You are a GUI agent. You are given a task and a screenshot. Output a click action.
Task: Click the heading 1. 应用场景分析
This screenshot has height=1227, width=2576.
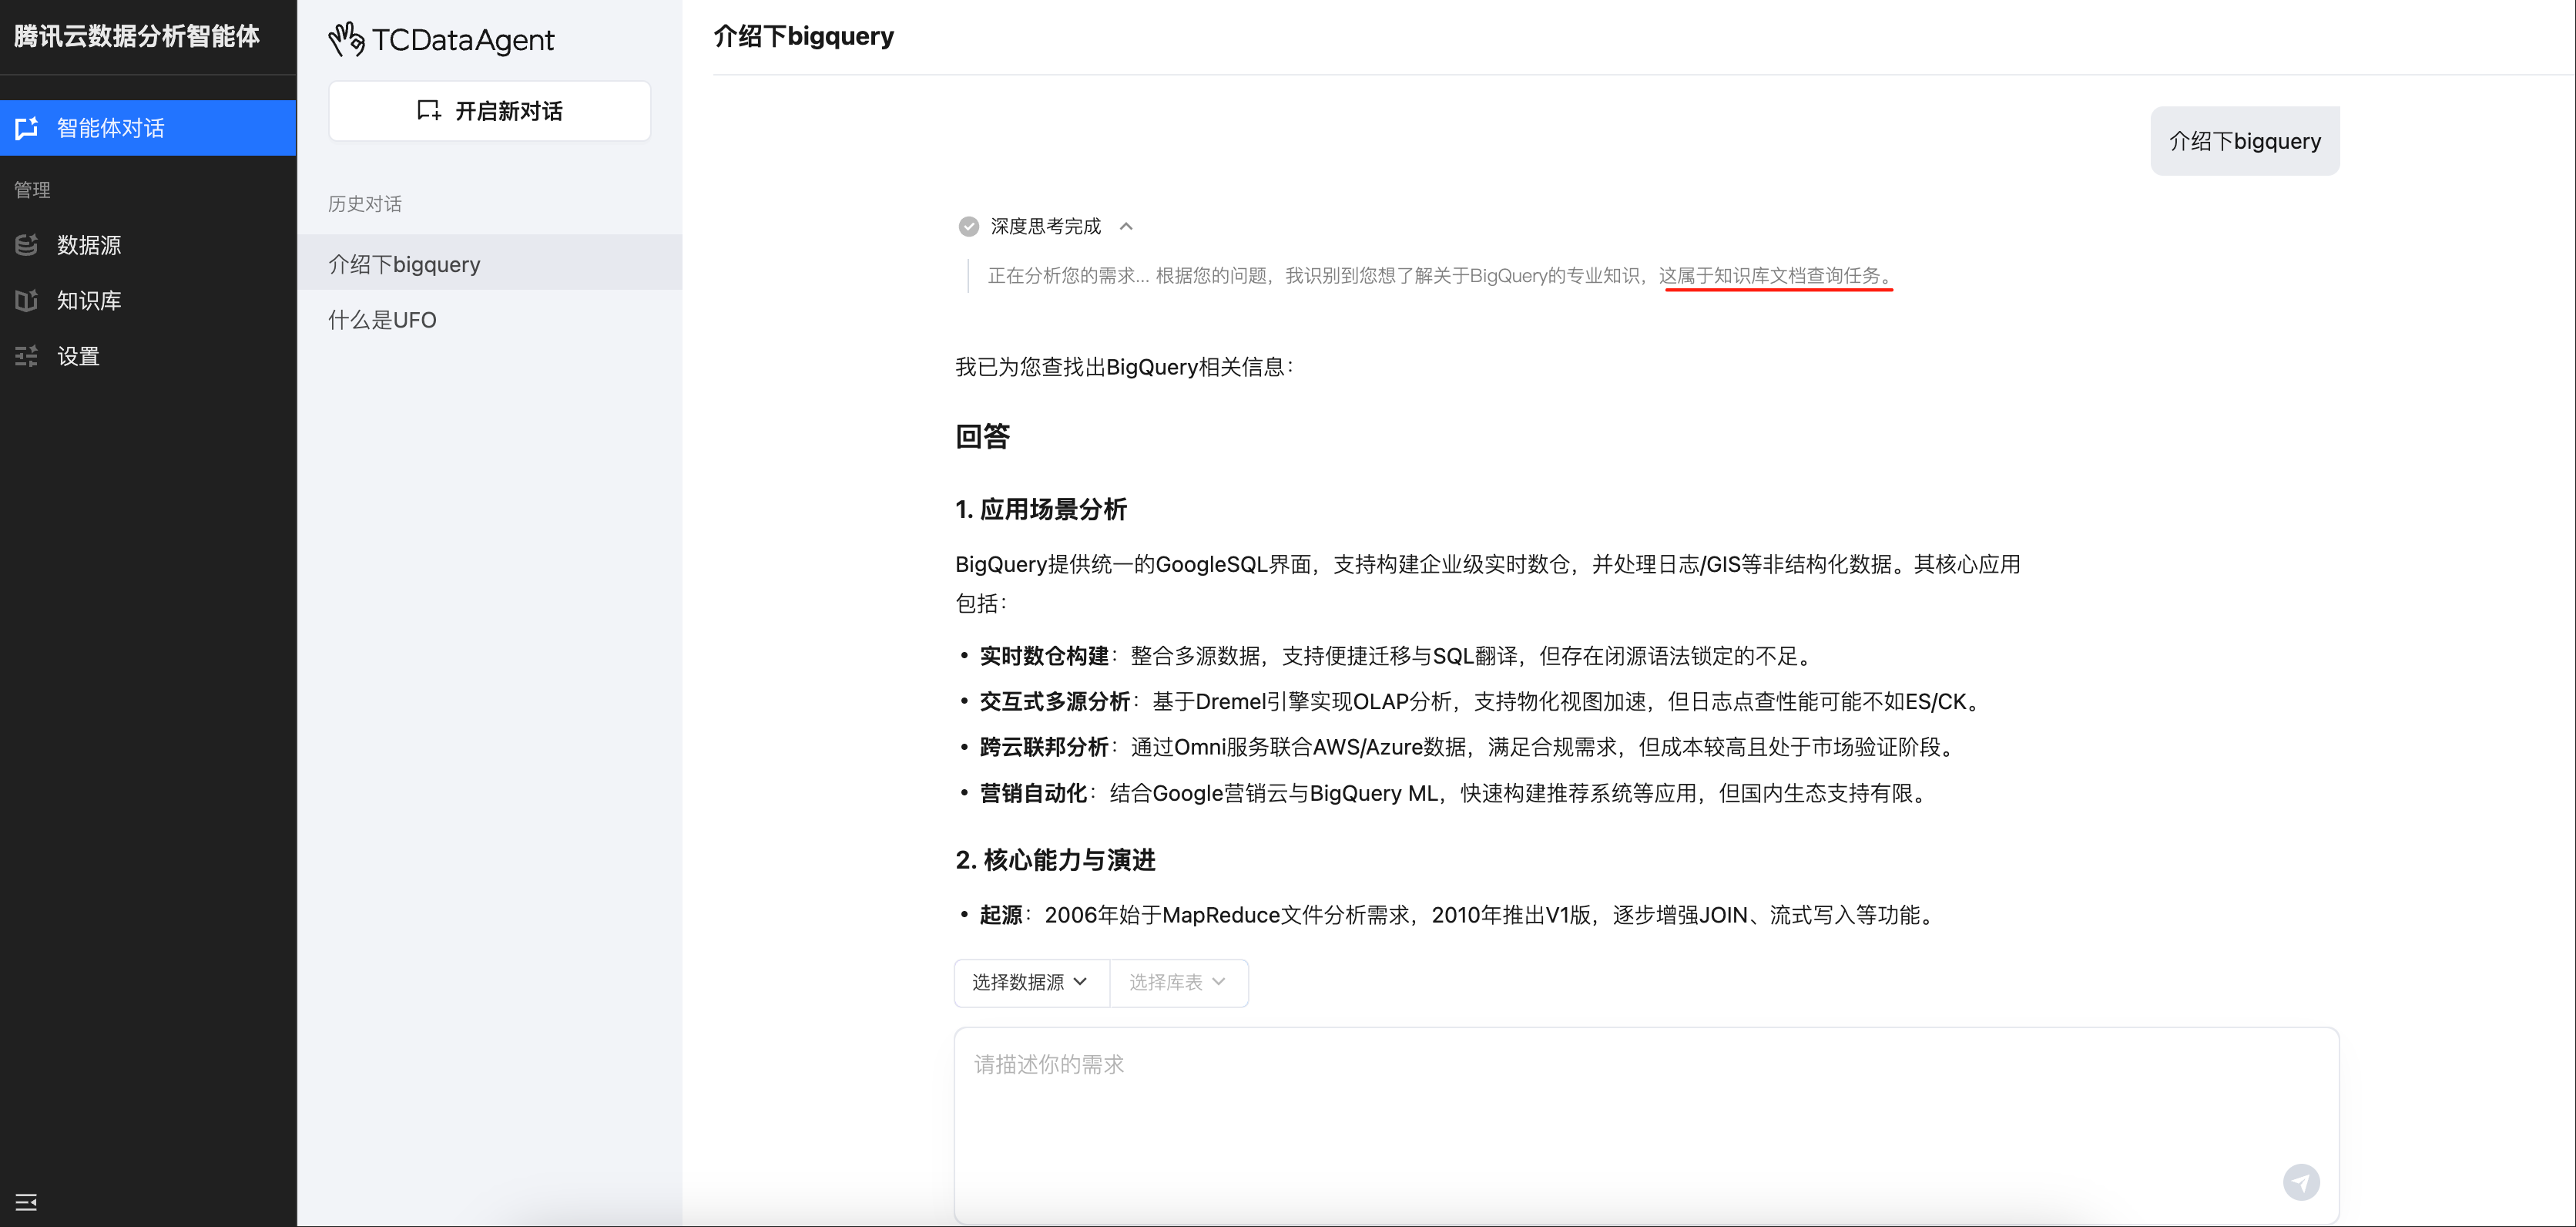(x=1041, y=509)
